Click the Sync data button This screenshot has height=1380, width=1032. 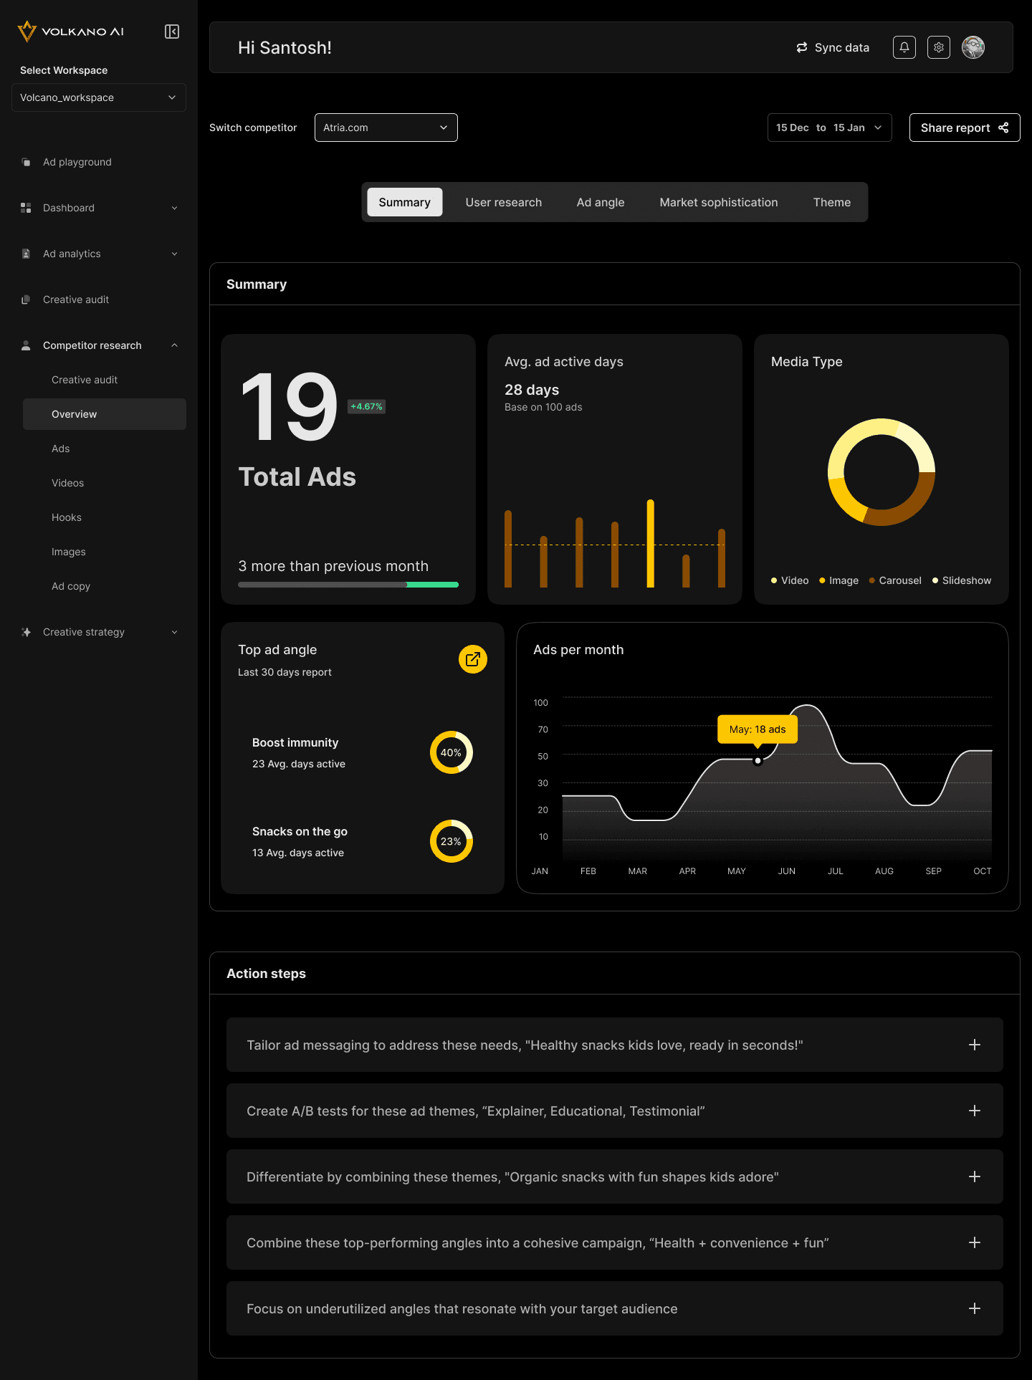point(833,47)
